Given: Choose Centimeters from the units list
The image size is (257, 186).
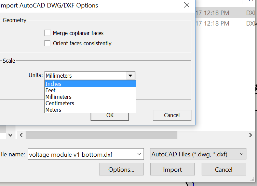Looking at the screenshot, I should (x=90, y=103).
